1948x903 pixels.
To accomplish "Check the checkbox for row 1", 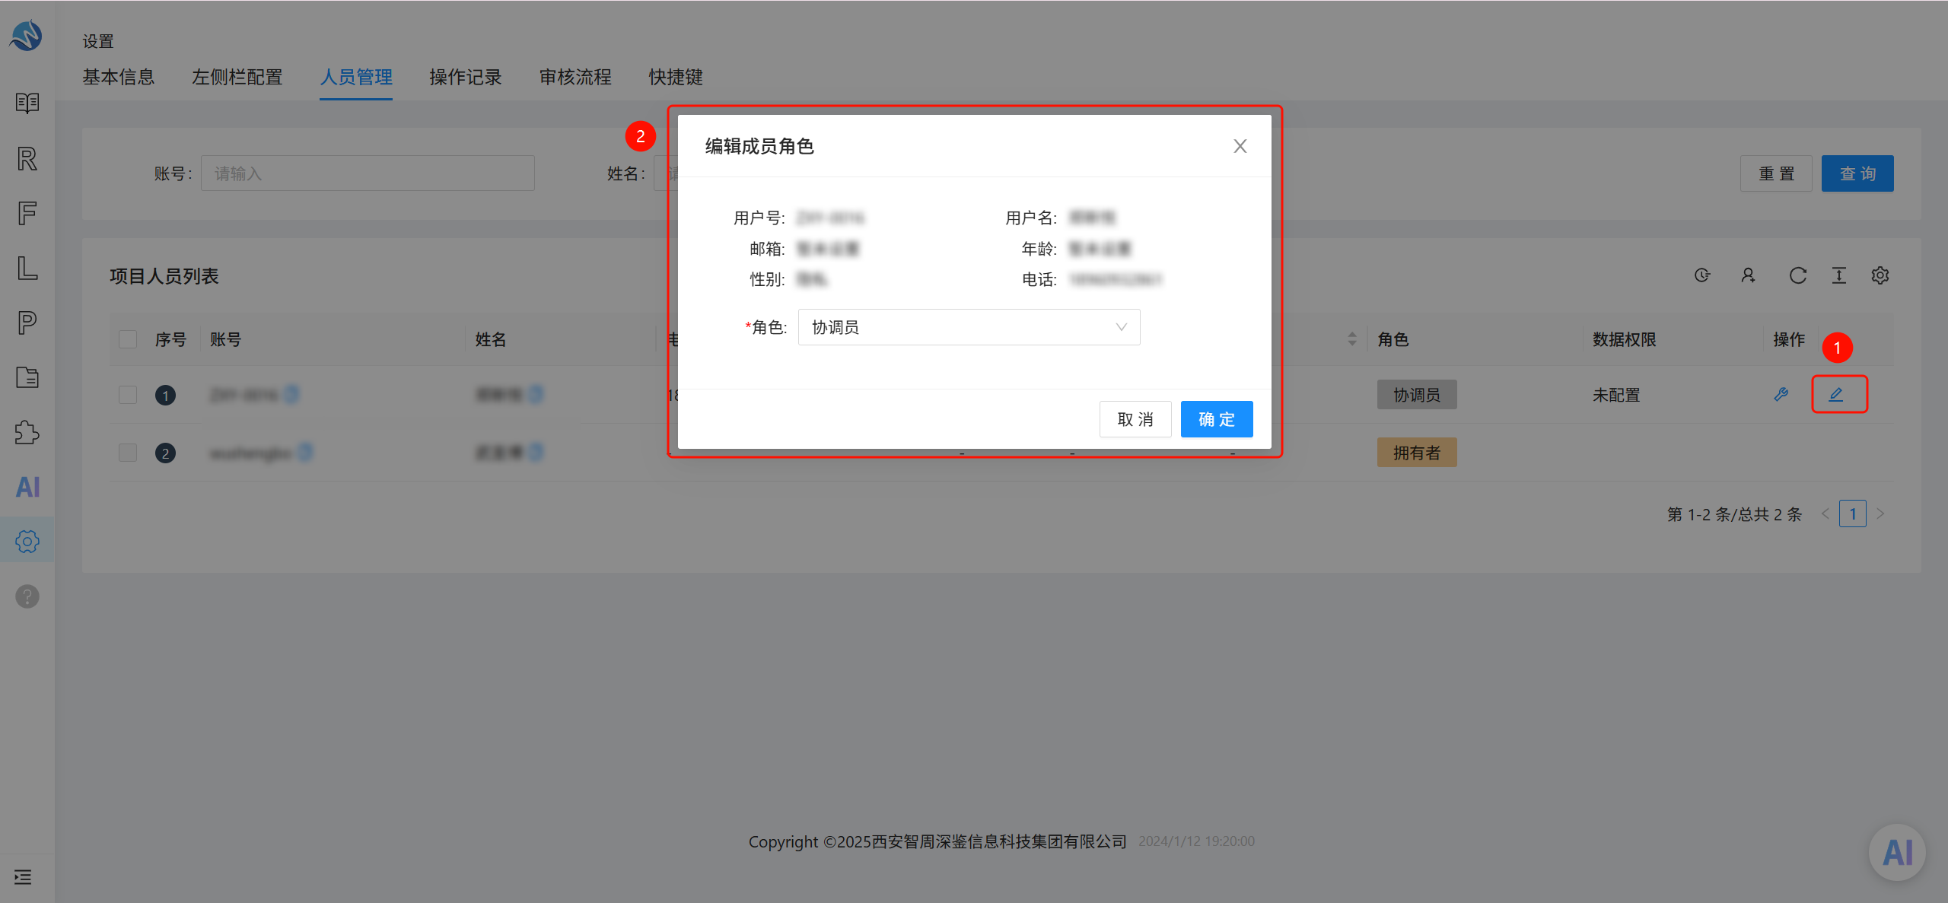I will pyautogui.click(x=128, y=395).
